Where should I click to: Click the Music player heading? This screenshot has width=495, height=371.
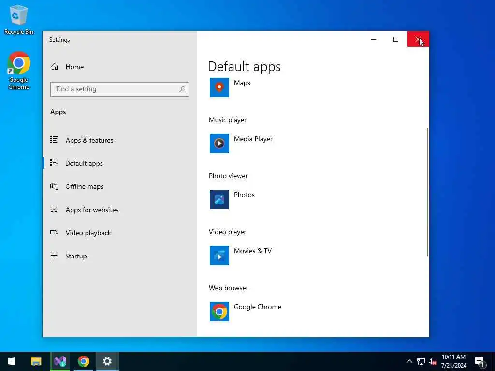point(227,120)
